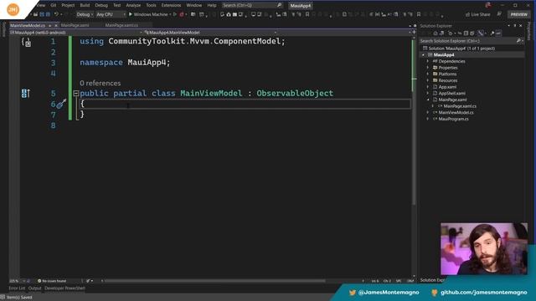
Task: Click the Collapse All icon in Solution Explorer
Action: [x=466, y=33]
